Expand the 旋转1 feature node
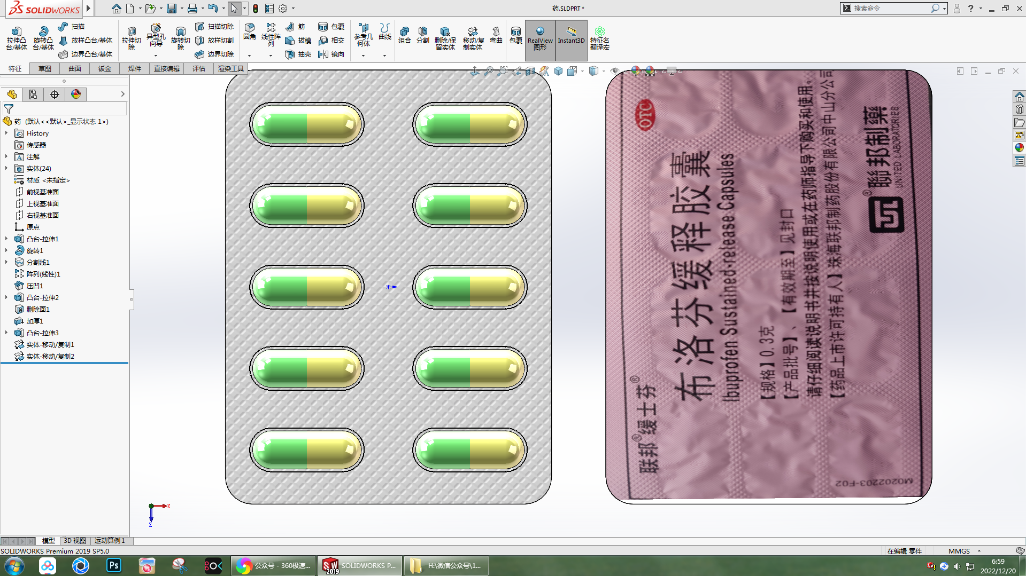The width and height of the screenshot is (1026, 576). pyautogui.click(x=6, y=250)
